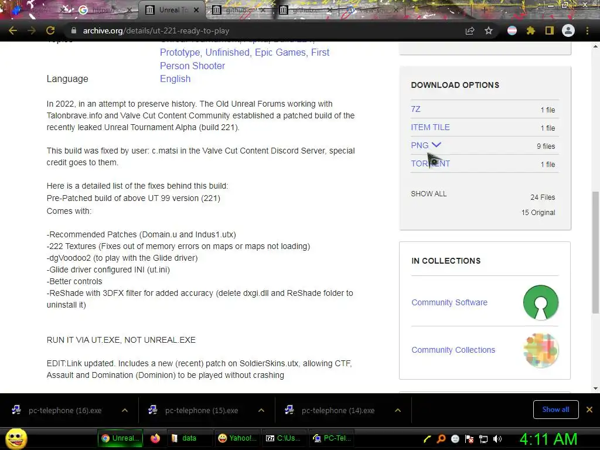Open the Chrome profile avatar
The height and width of the screenshot is (450, 600).
coord(568,30)
